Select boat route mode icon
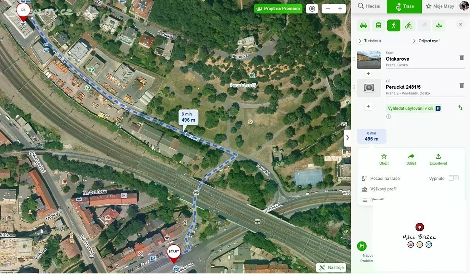The height and width of the screenshot is (274, 470). (439, 25)
